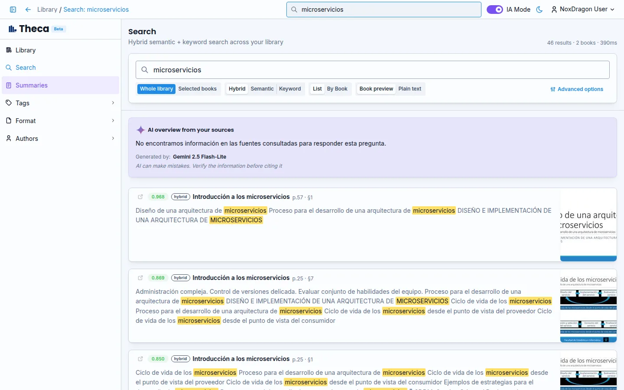Switch to Keyword search mode
The height and width of the screenshot is (390, 624).
[290, 89]
